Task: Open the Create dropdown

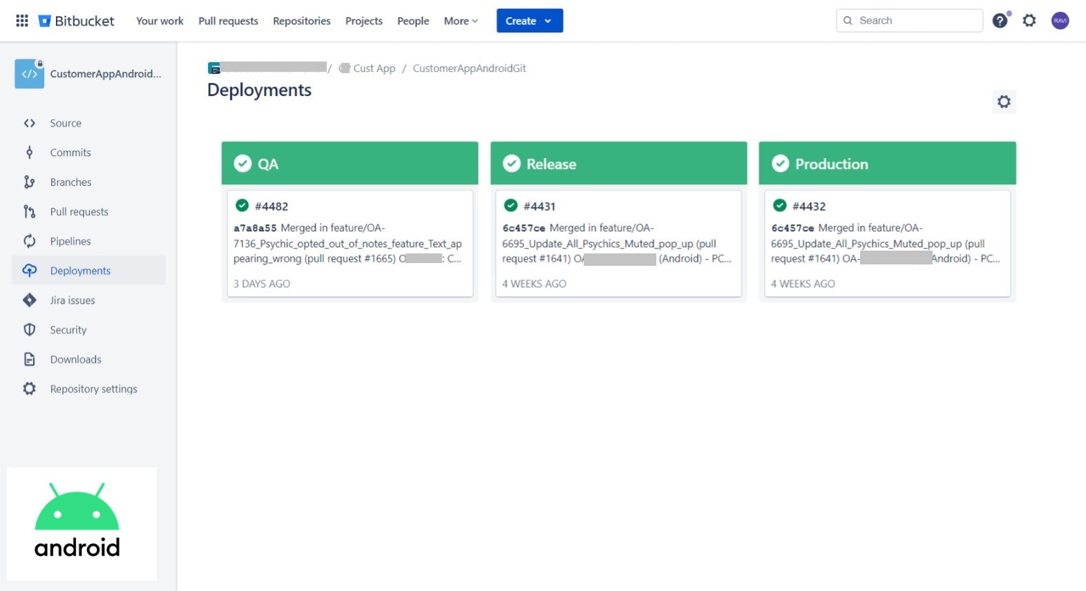Action: (x=529, y=21)
